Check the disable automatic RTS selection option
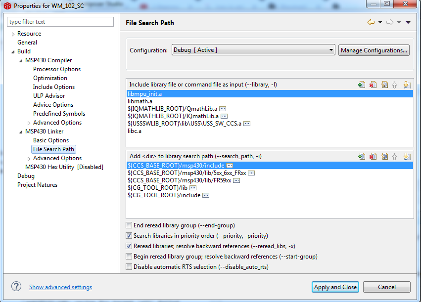This screenshot has height=302, width=421. click(x=129, y=266)
